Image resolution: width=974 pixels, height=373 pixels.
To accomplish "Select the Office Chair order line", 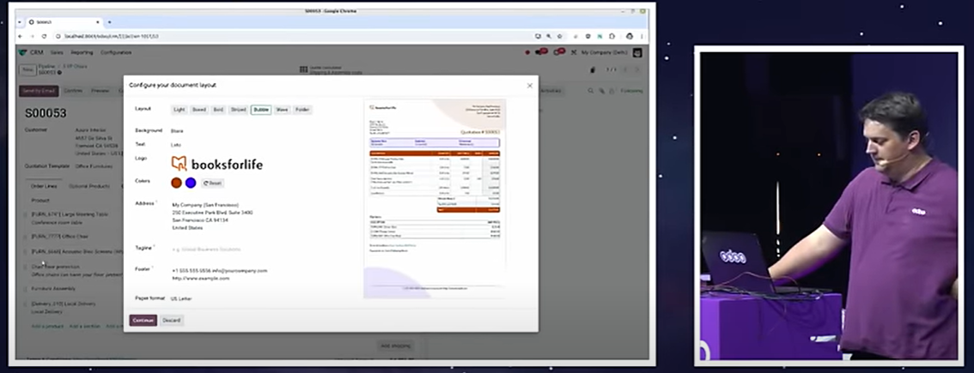I will click(59, 237).
